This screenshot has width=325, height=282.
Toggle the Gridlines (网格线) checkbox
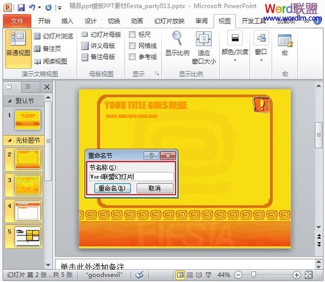(x=133, y=46)
